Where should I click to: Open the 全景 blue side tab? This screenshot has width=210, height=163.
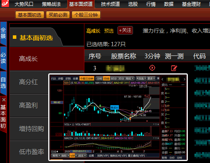tap(3, 33)
